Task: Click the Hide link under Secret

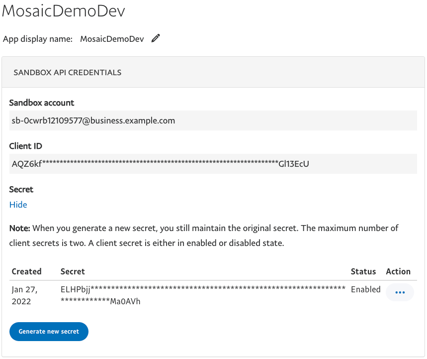Action: pos(18,205)
